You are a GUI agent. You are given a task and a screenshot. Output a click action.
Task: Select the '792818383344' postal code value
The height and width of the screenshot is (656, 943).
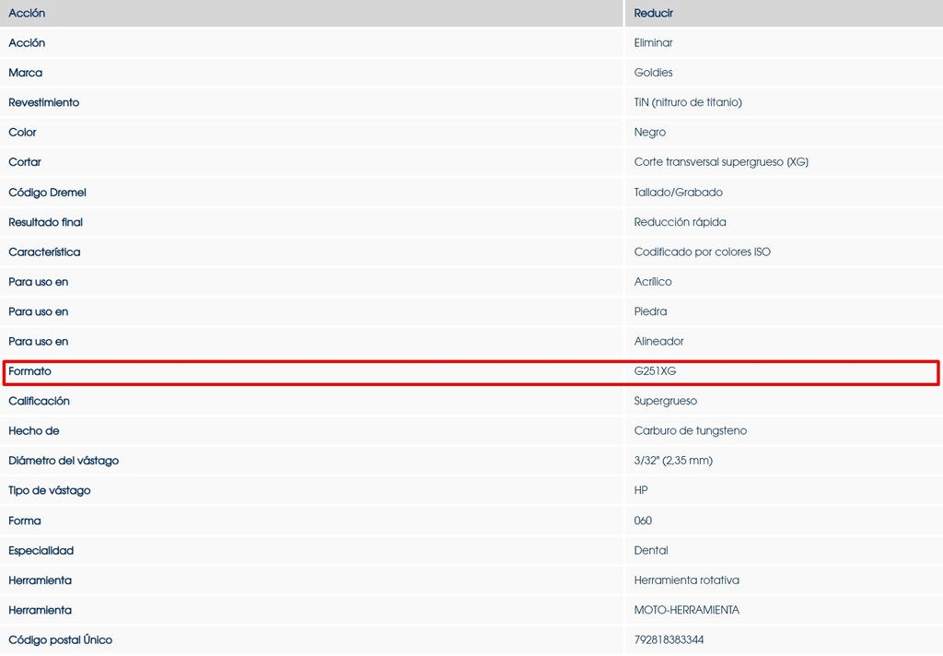(x=669, y=639)
